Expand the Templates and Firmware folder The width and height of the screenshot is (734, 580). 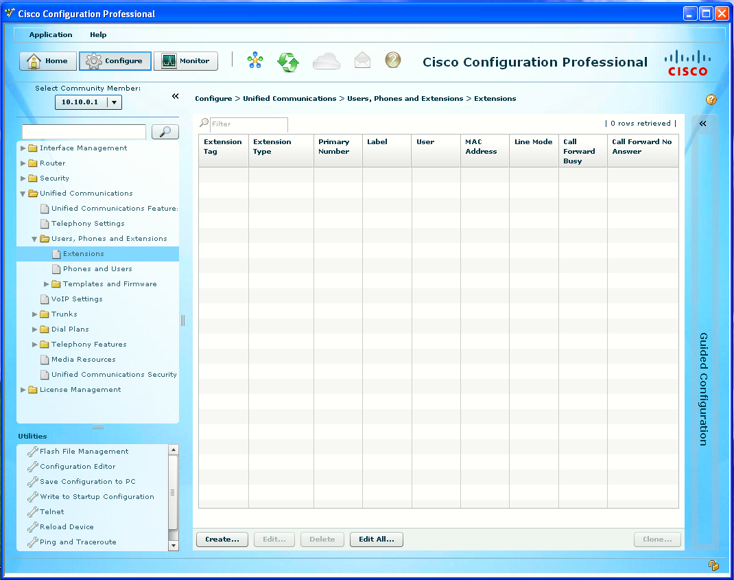pyautogui.click(x=47, y=284)
